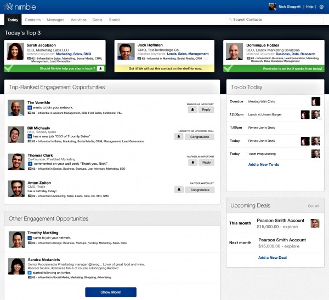Switch to the Today tab
Image resolution: width=329 pixels, height=300 pixels.
point(13,20)
